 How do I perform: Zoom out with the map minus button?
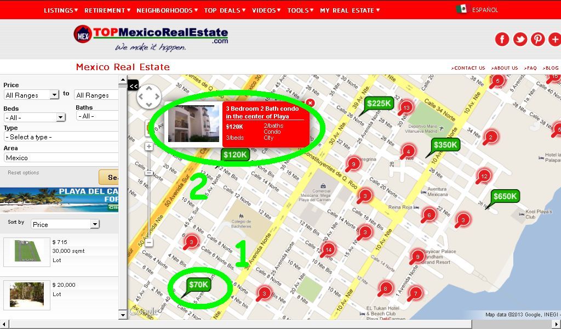pyautogui.click(x=149, y=242)
